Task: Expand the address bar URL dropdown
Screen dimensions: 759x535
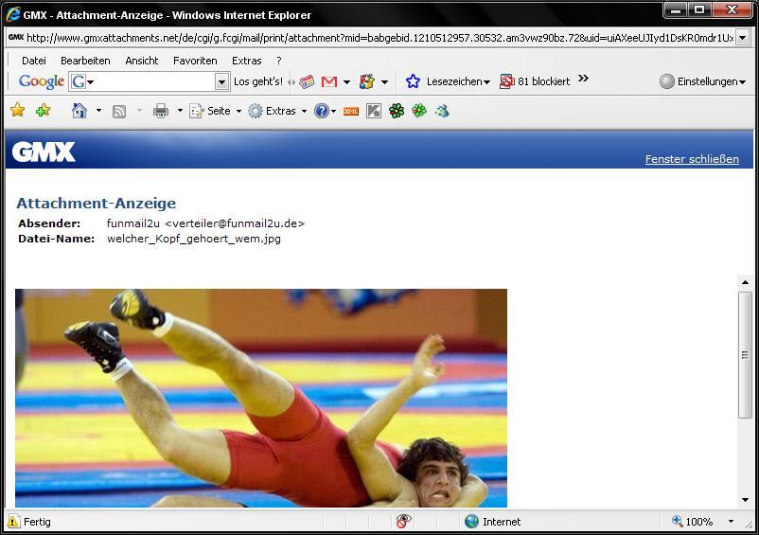Action: coord(742,38)
